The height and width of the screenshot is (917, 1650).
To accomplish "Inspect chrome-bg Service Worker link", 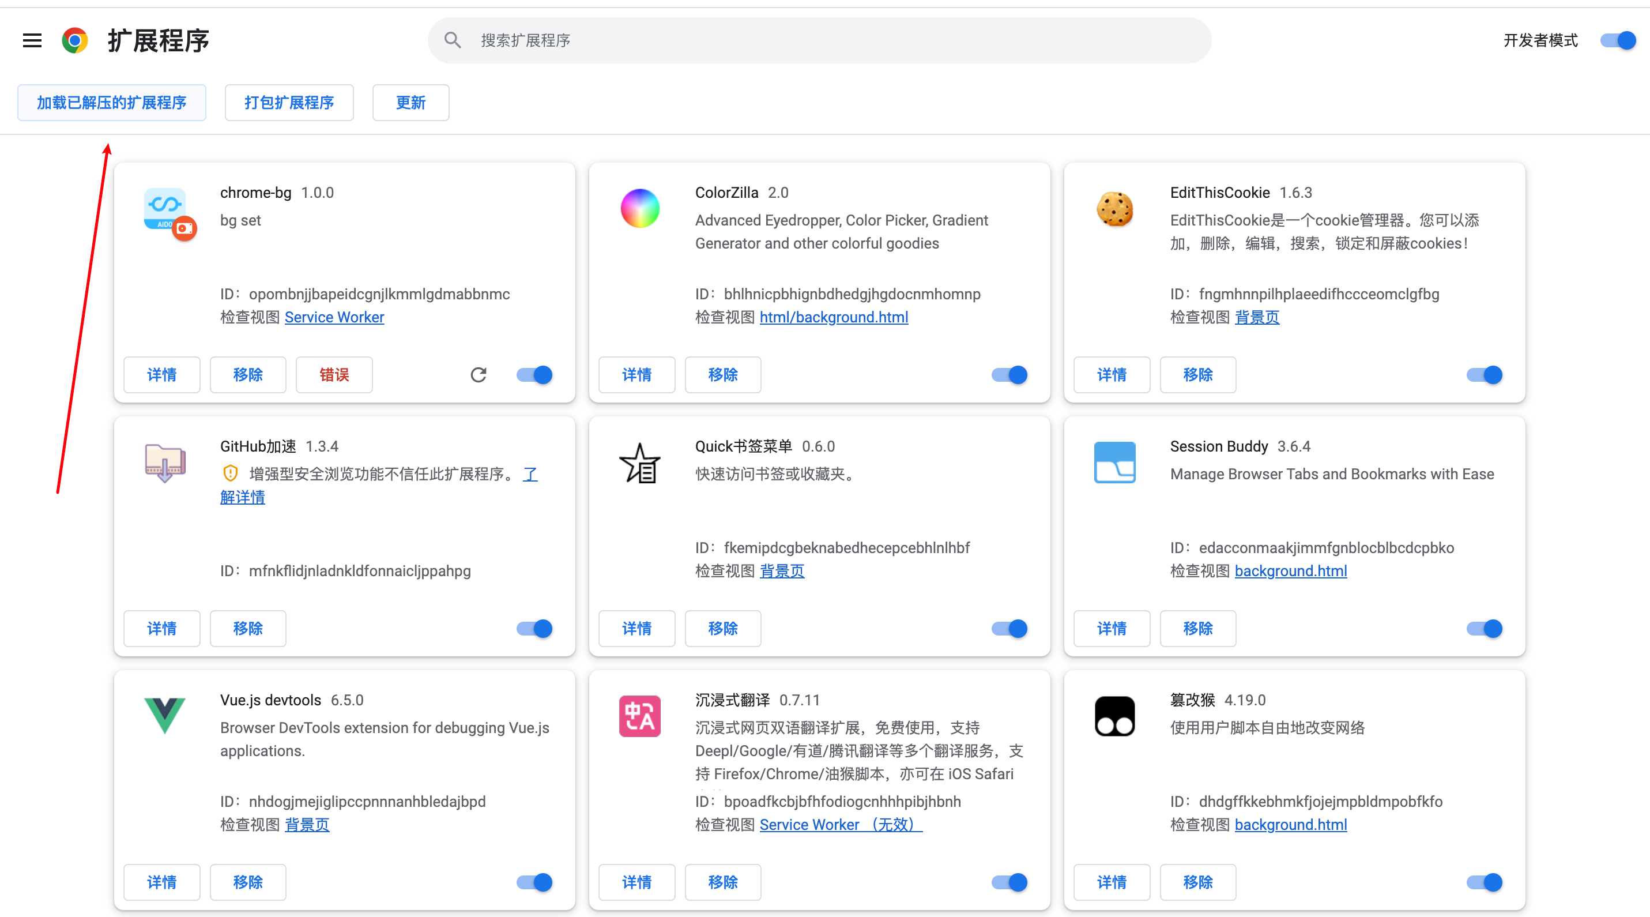I will point(334,317).
